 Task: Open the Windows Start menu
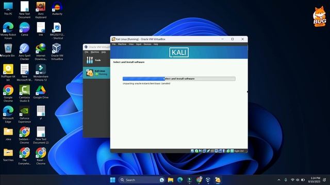[x=112, y=180]
